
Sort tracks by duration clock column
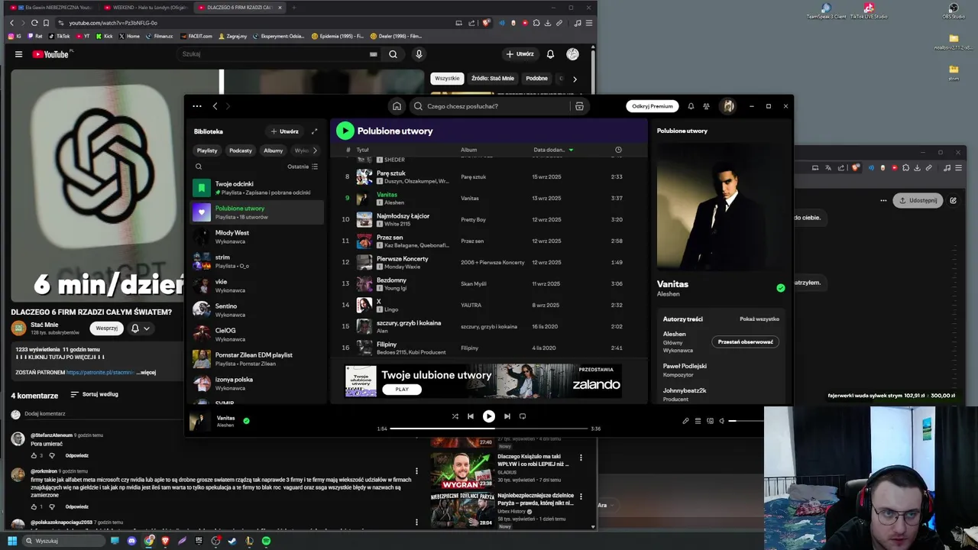pyautogui.click(x=618, y=150)
